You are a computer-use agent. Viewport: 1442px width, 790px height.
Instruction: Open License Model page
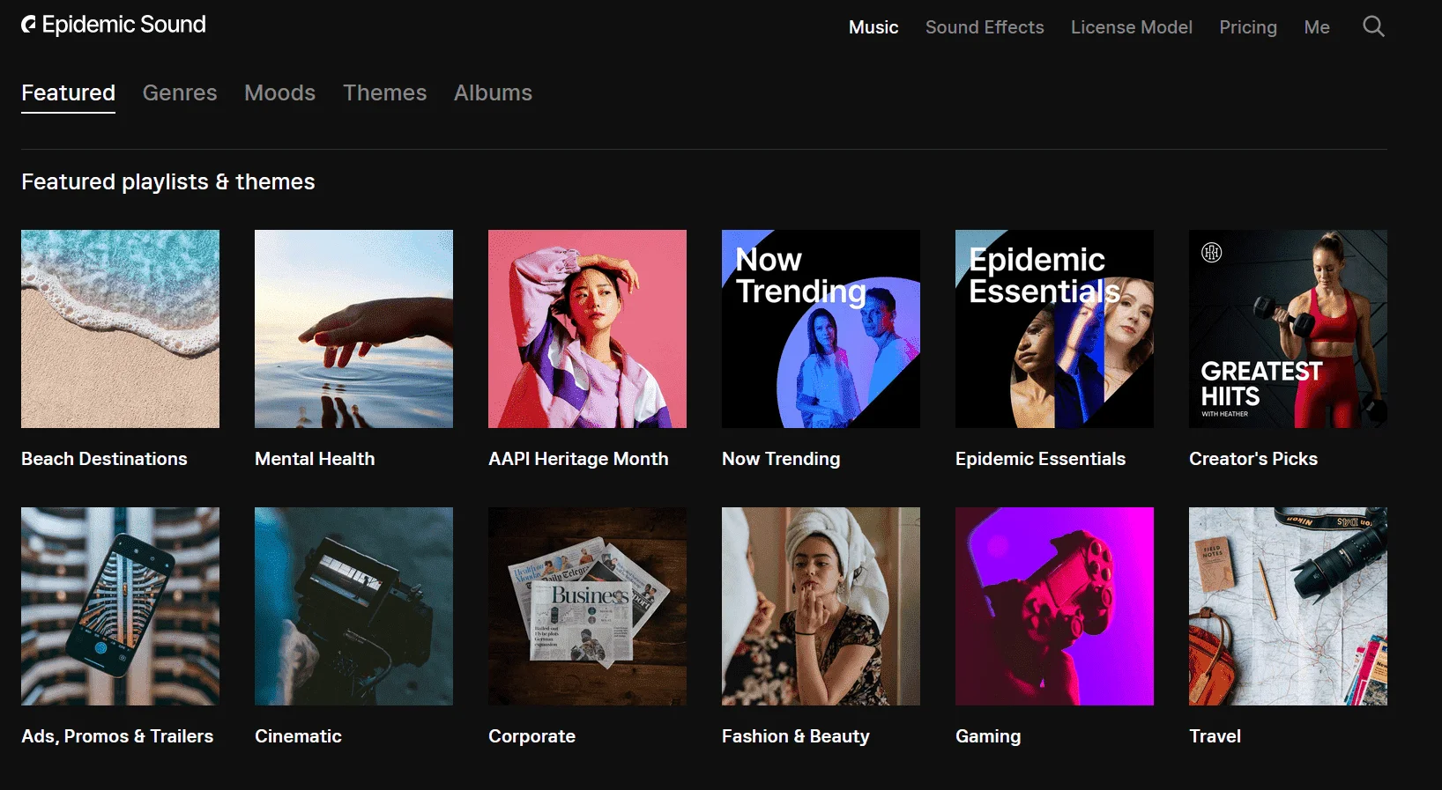(x=1132, y=27)
